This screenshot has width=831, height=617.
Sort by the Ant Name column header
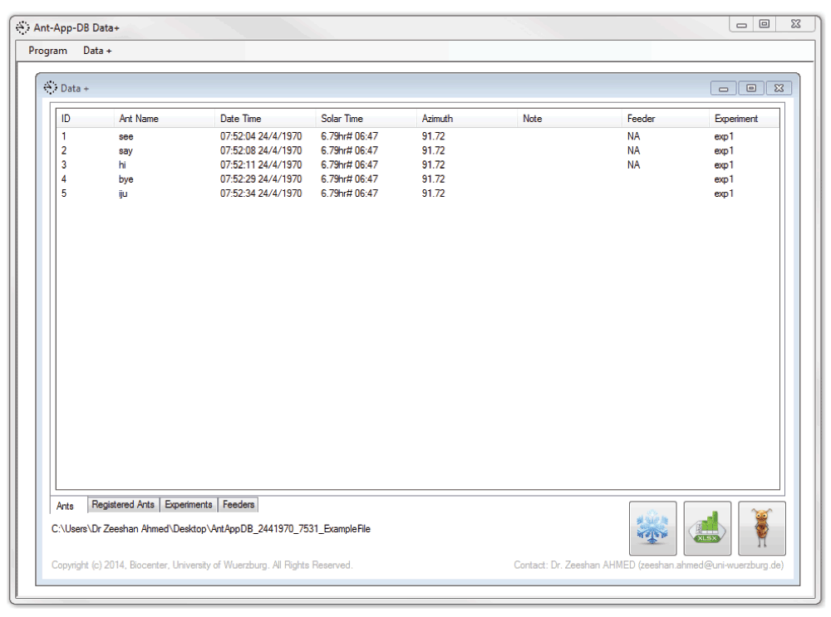point(165,119)
